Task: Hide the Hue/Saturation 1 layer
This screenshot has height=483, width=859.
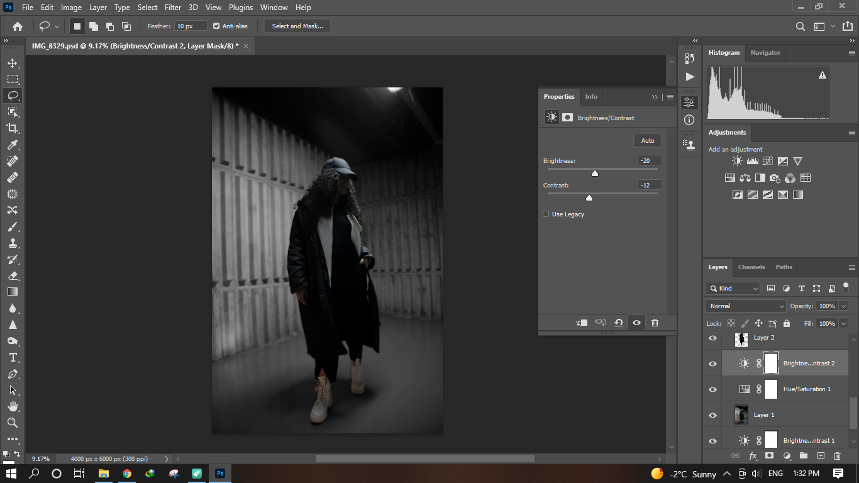Action: [712, 389]
